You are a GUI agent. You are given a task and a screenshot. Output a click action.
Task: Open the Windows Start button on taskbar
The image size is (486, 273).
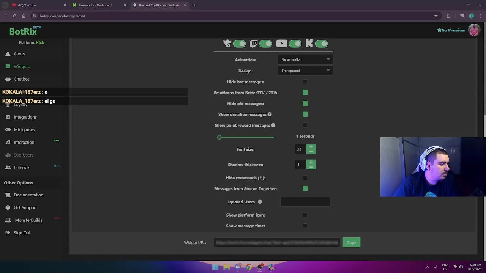215,267
